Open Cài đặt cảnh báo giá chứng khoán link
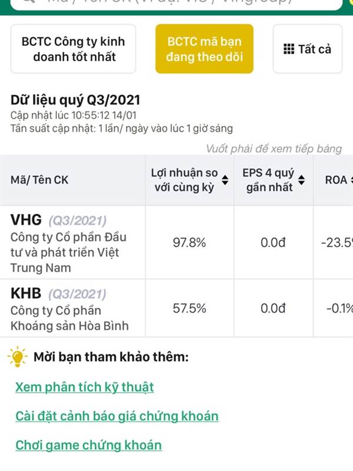The image size is (353, 471). coord(116,416)
